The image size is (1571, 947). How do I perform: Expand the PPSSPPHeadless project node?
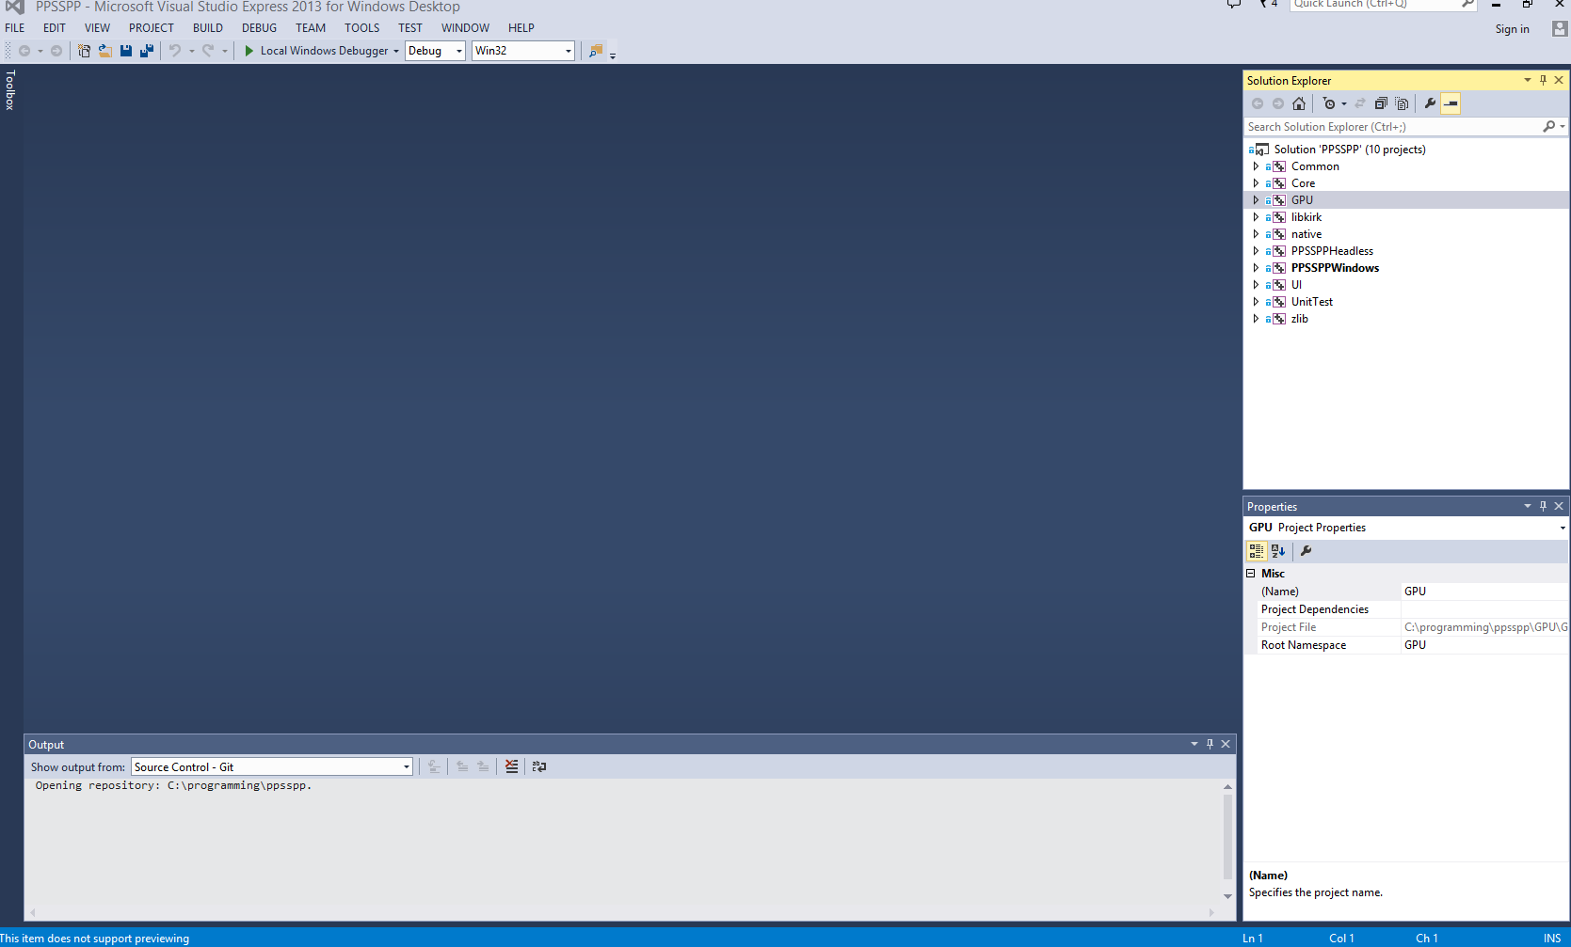coord(1256,251)
